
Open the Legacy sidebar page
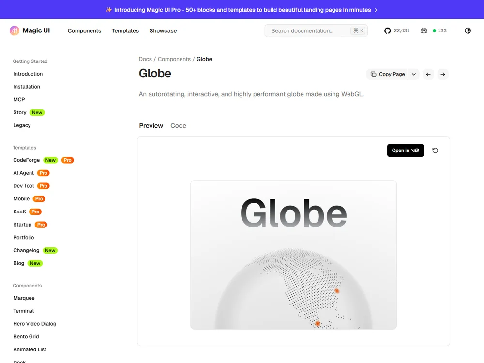[22, 125]
